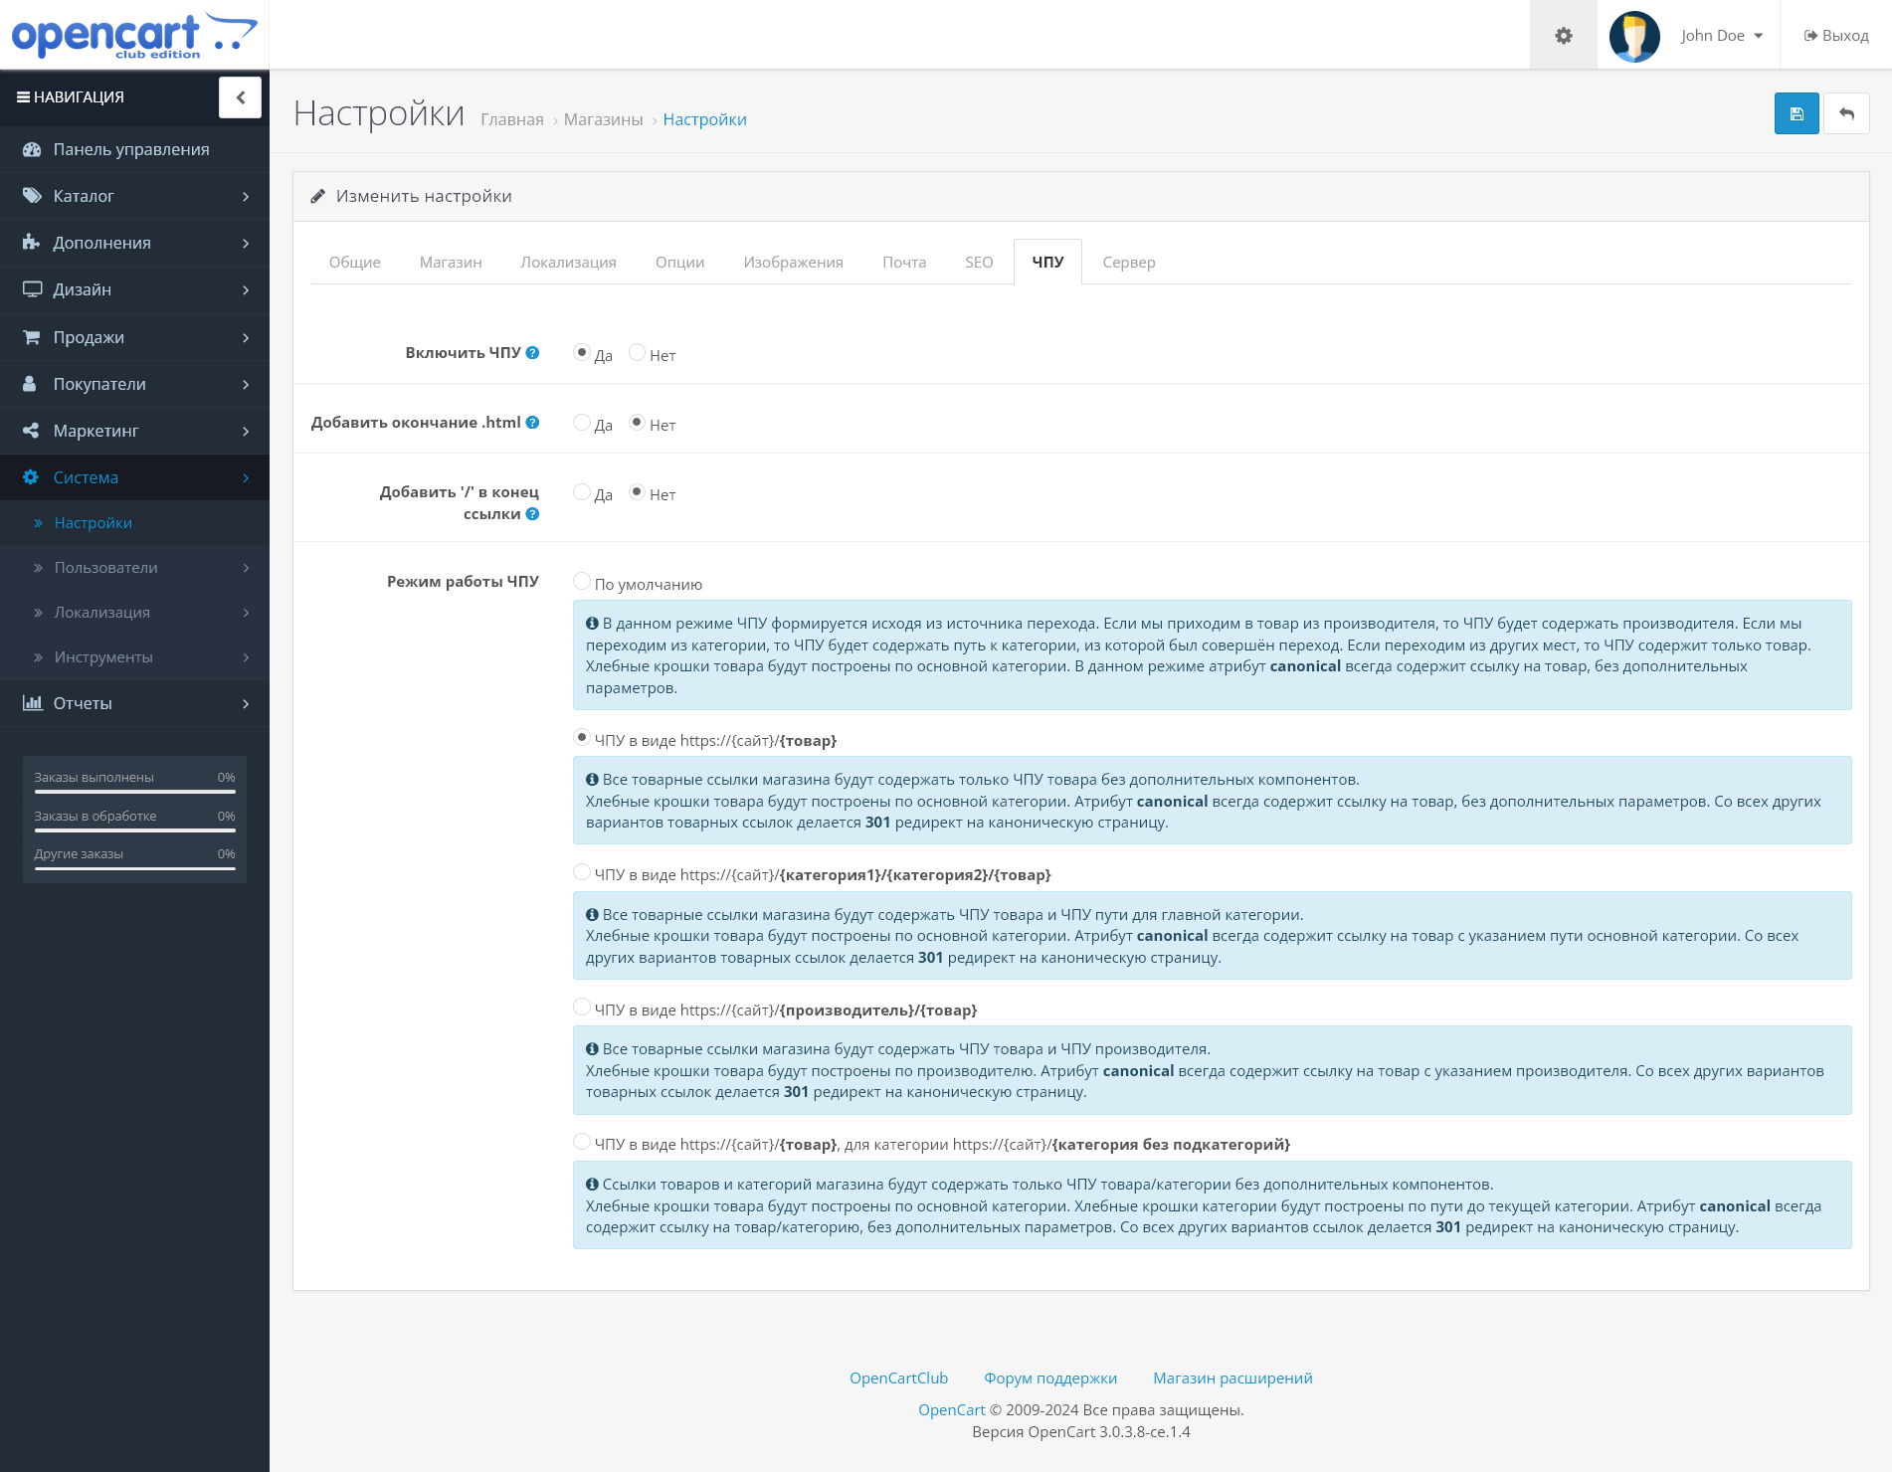Image resolution: width=1892 pixels, height=1472 pixels.
Task: Open Дизайн via the monitor icon
Action: coord(33,289)
